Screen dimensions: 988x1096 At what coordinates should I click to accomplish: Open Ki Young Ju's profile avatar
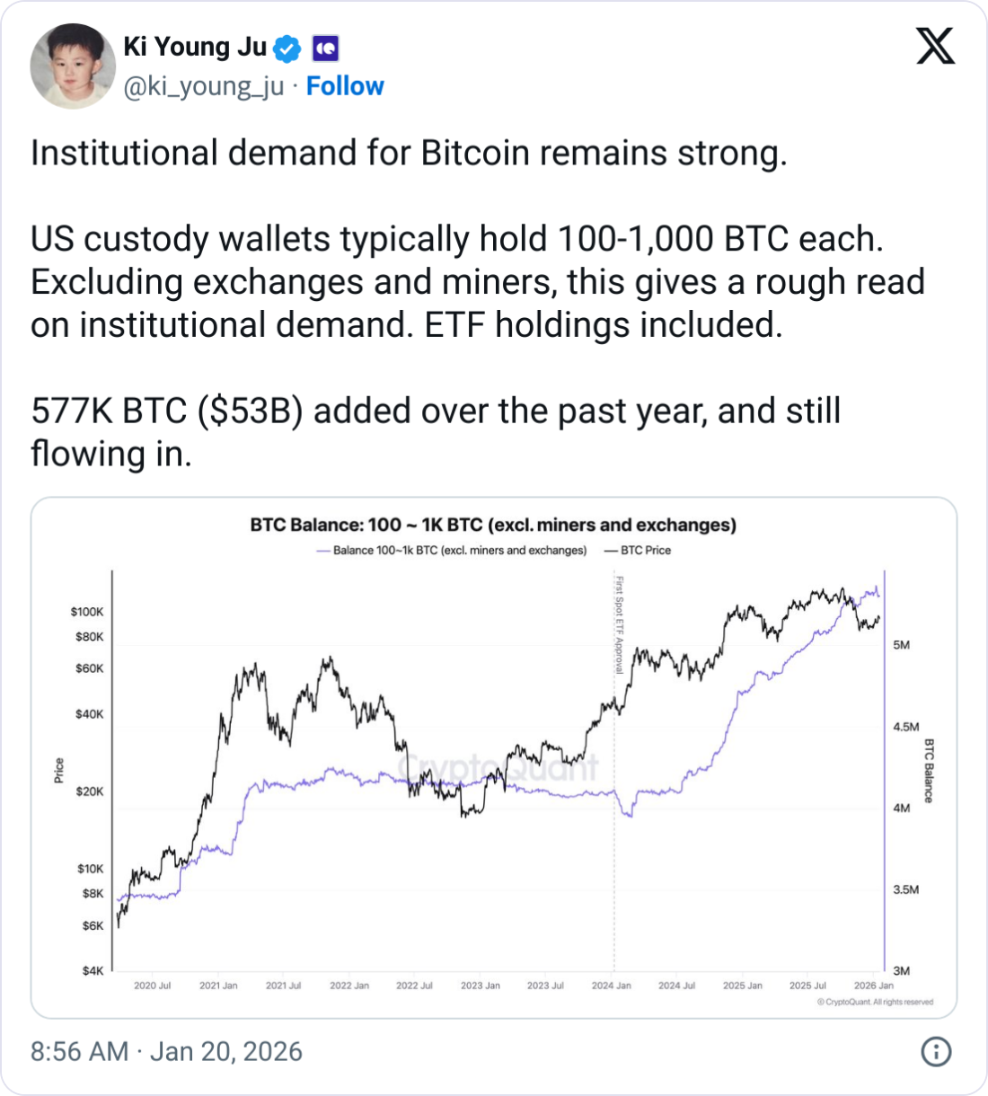73,66
